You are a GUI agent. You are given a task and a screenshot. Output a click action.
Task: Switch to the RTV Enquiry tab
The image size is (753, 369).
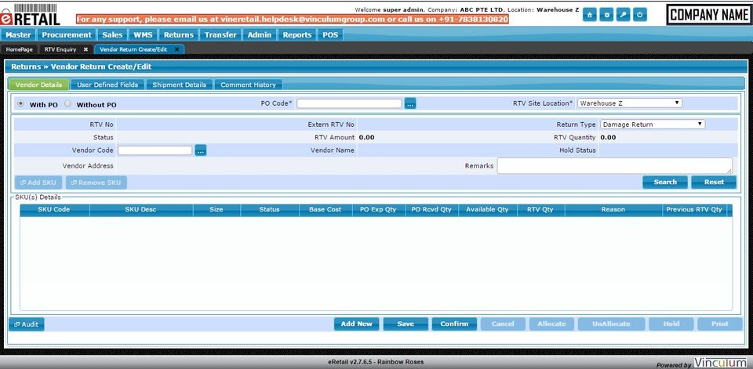(x=60, y=49)
